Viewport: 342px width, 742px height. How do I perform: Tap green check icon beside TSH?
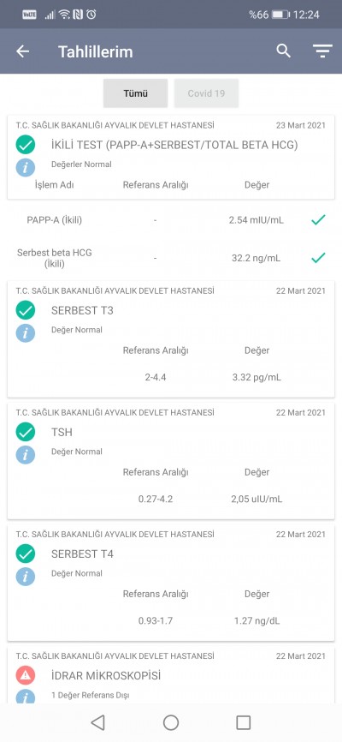click(x=26, y=432)
